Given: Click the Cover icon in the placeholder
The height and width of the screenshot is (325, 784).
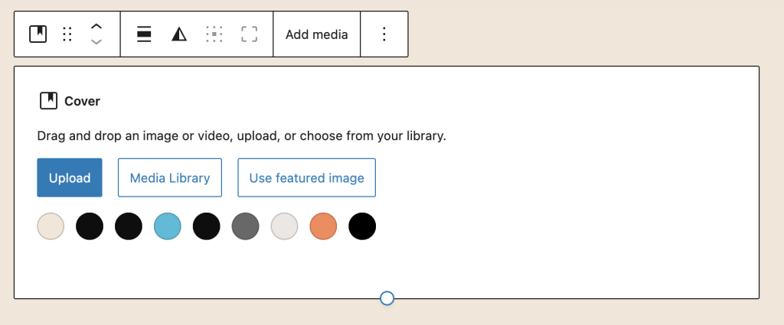Looking at the screenshot, I should 49,101.
